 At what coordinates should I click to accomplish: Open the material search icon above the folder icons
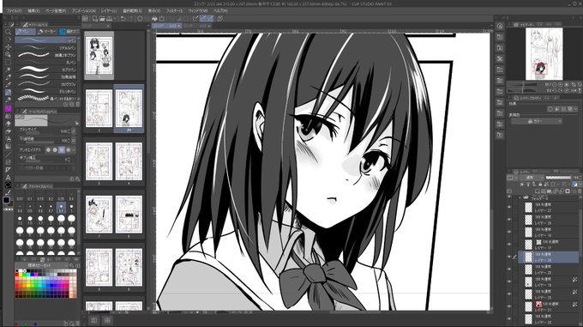click(x=500, y=26)
